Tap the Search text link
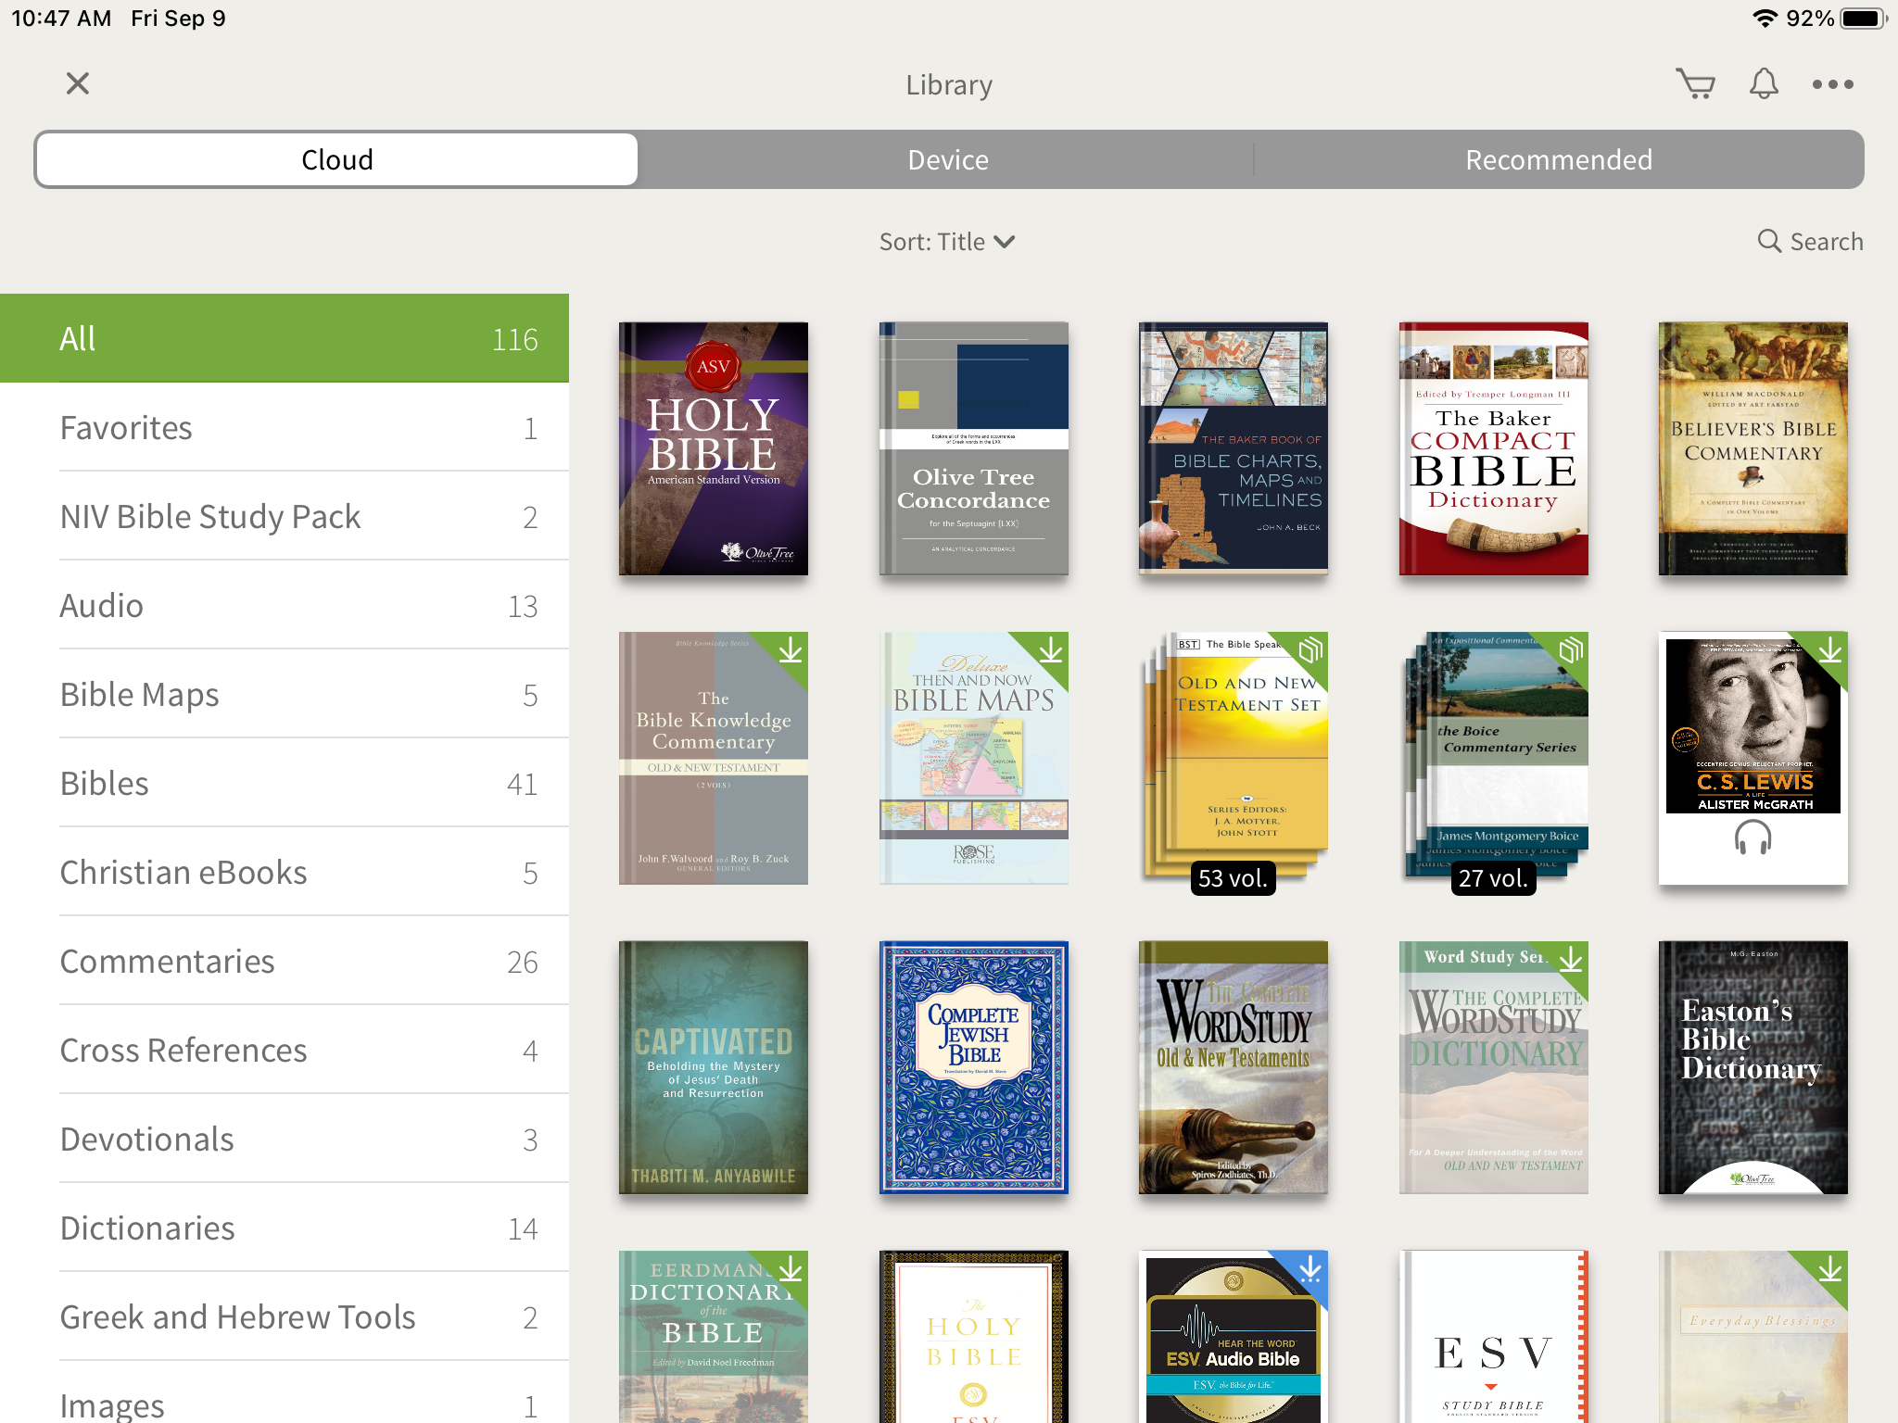The width and height of the screenshot is (1898, 1423). pos(1826,242)
